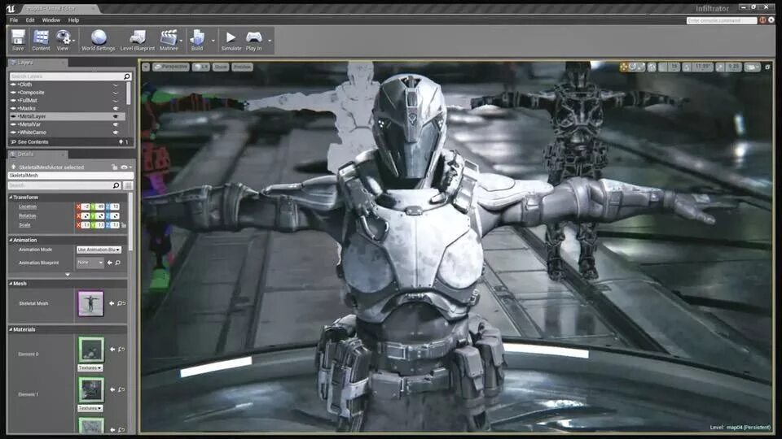Click the rotate gizmo icon in viewport toolbar

tap(632, 67)
